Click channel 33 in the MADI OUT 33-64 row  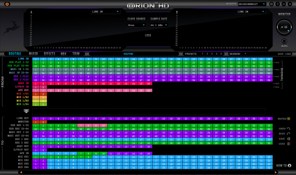point(36,136)
